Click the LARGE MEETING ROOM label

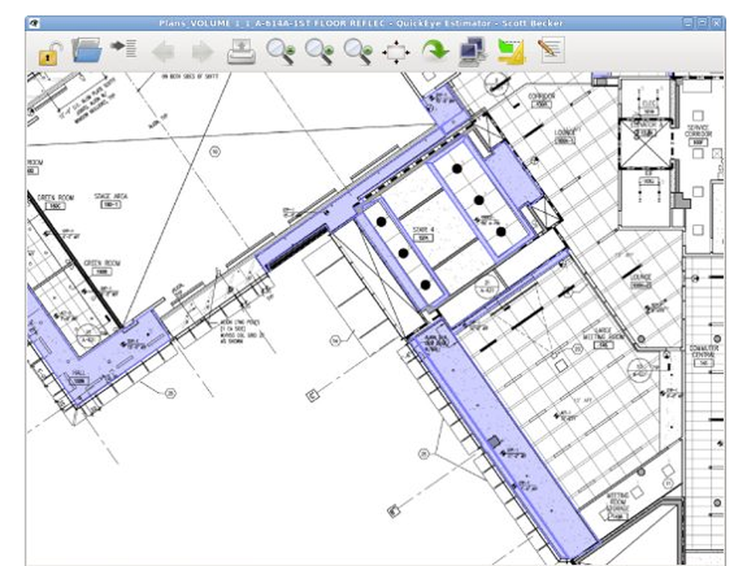pyautogui.click(x=603, y=333)
